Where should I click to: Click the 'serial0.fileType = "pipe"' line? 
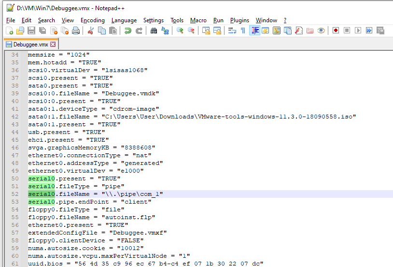click(x=76, y=186)
